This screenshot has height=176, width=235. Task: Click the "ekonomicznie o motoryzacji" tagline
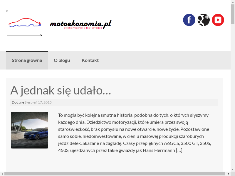pos(83,28)
